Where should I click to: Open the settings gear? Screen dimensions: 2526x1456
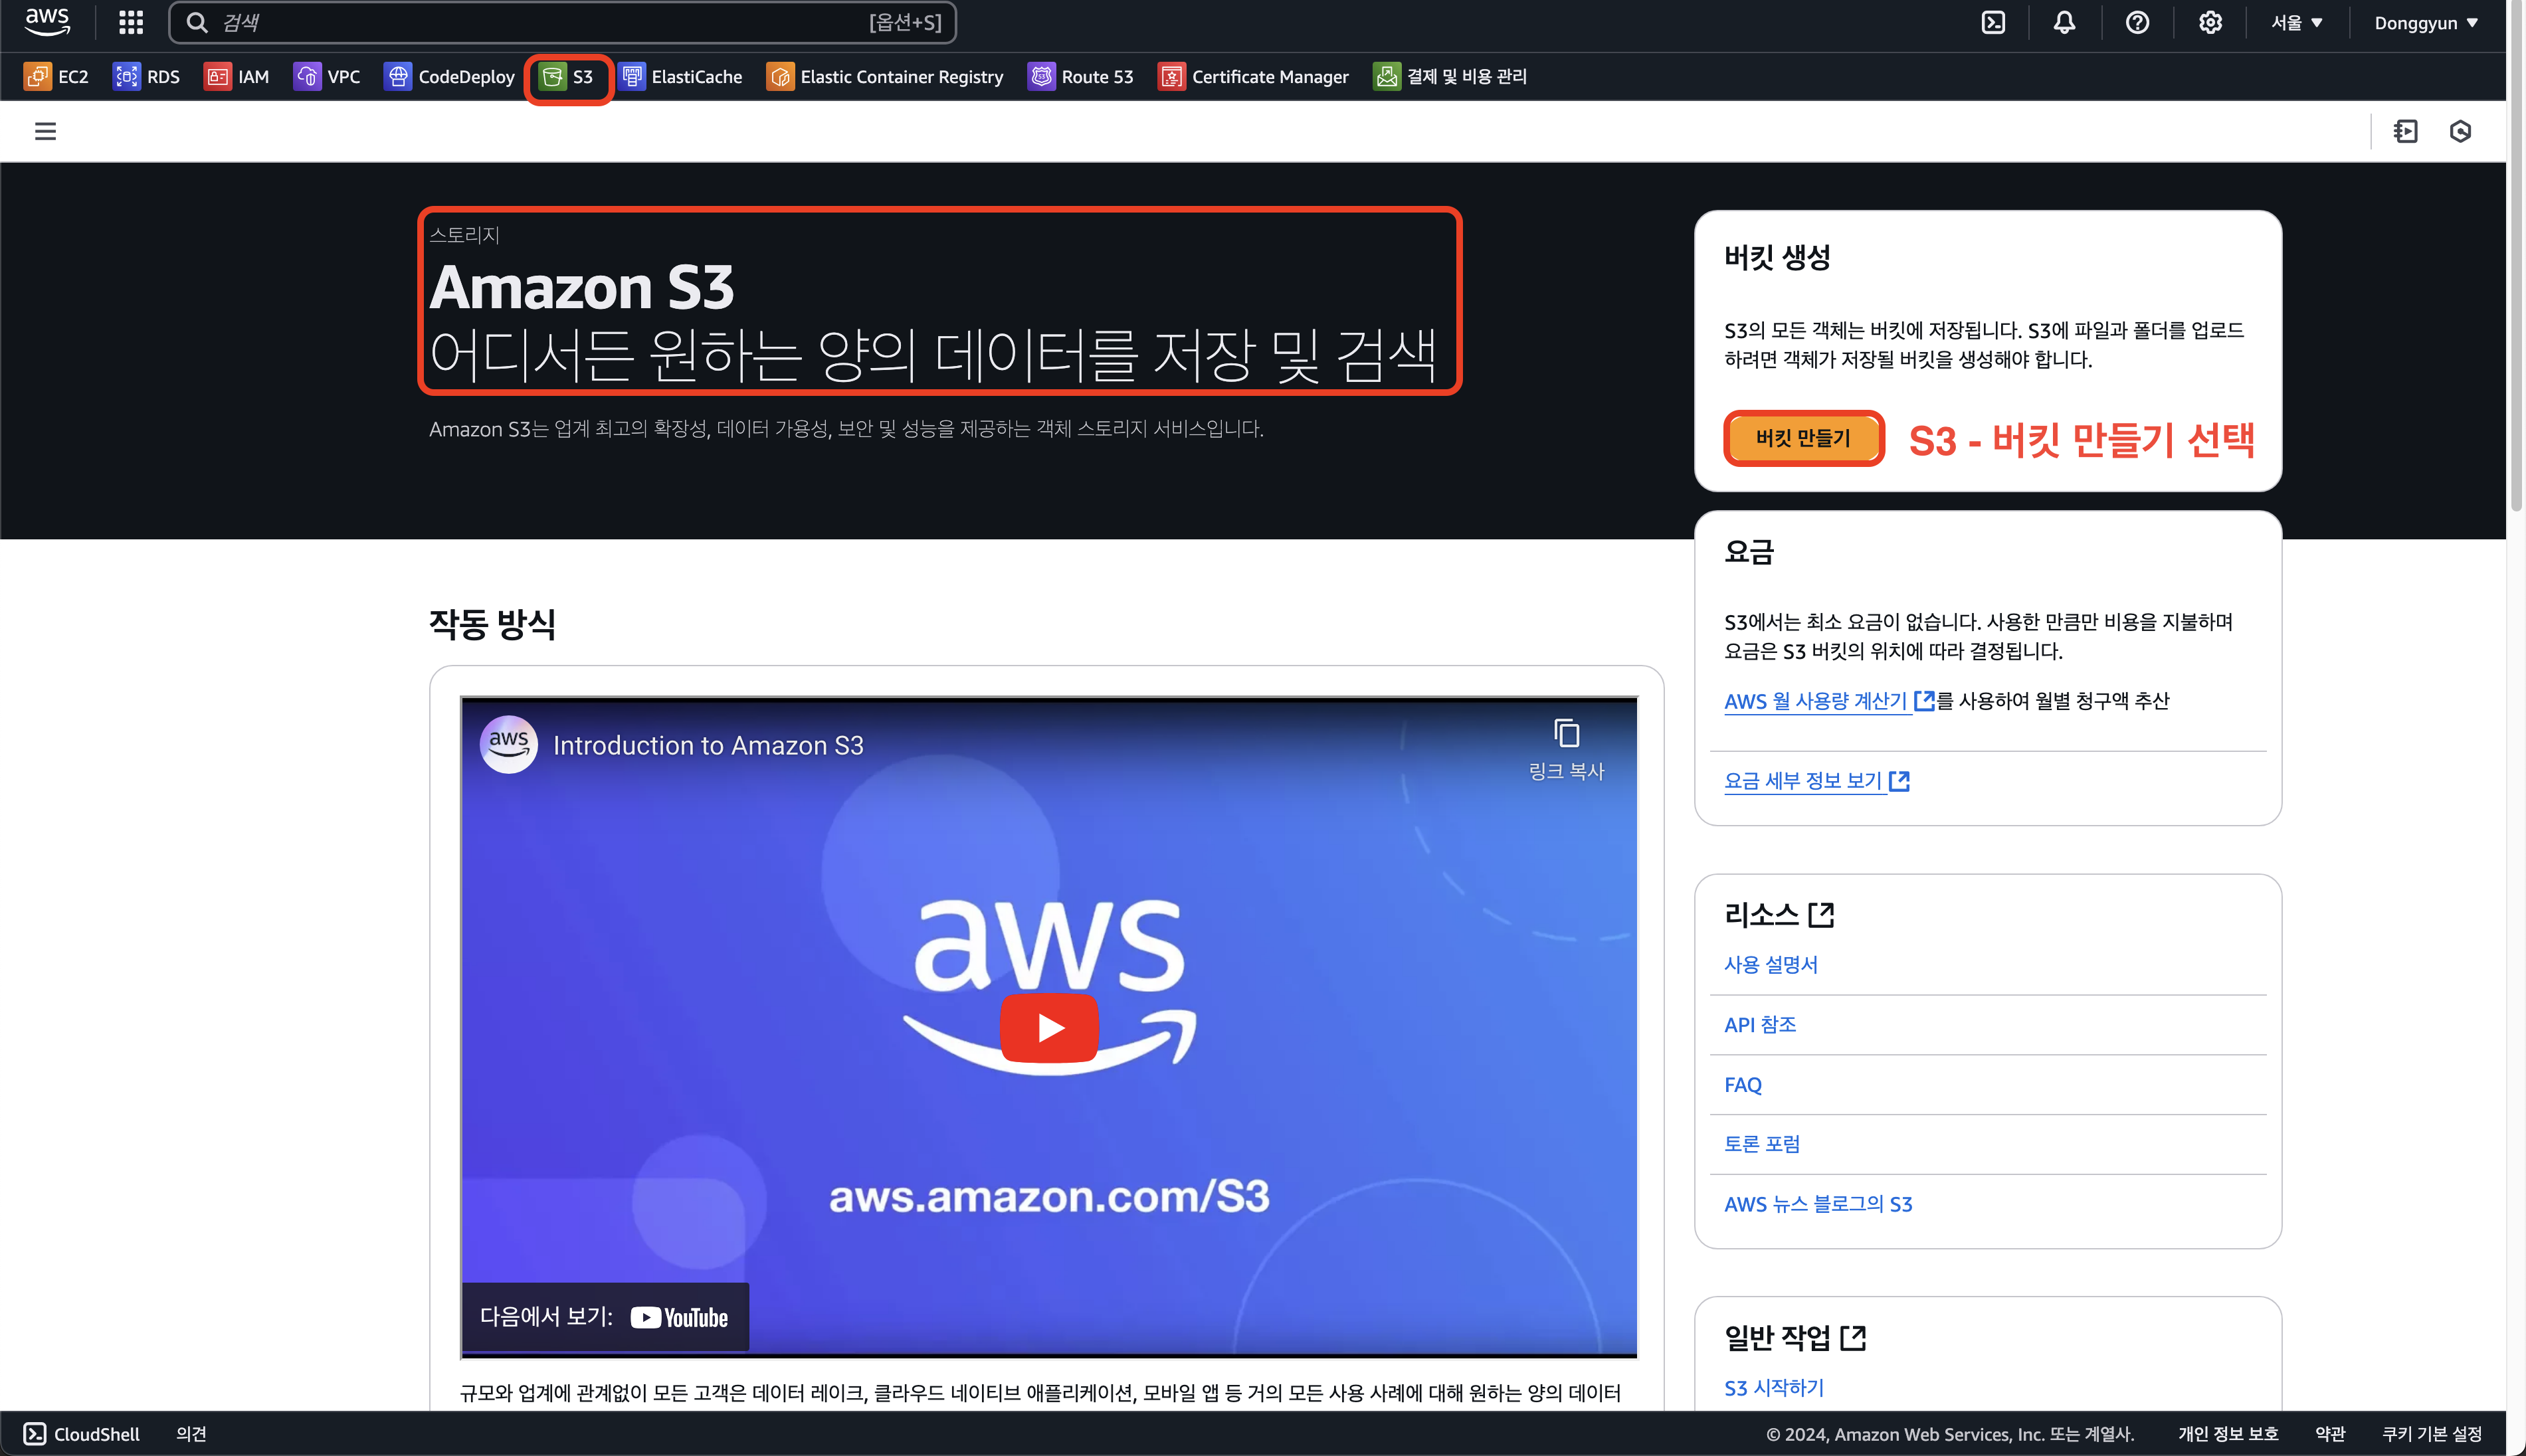pos(2210,22)
